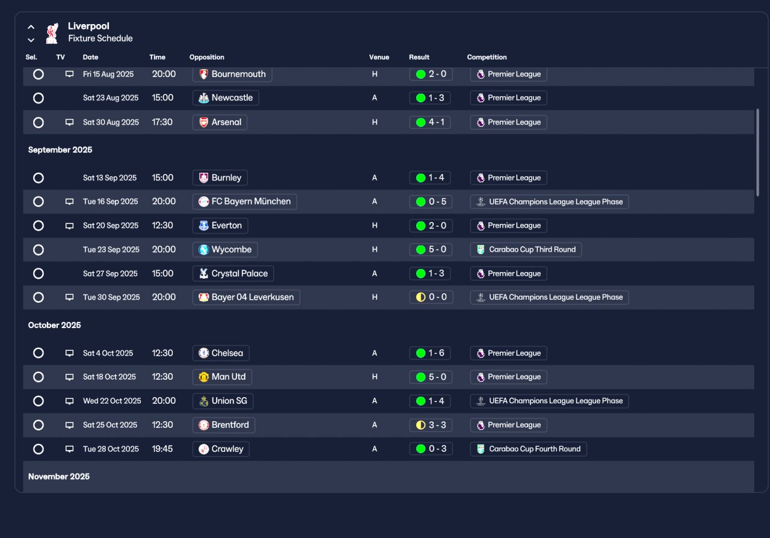Click the Sat 18 Oct 2025 date
The width and height of the screenshot is (770, 538).
(x=109, y=377)
